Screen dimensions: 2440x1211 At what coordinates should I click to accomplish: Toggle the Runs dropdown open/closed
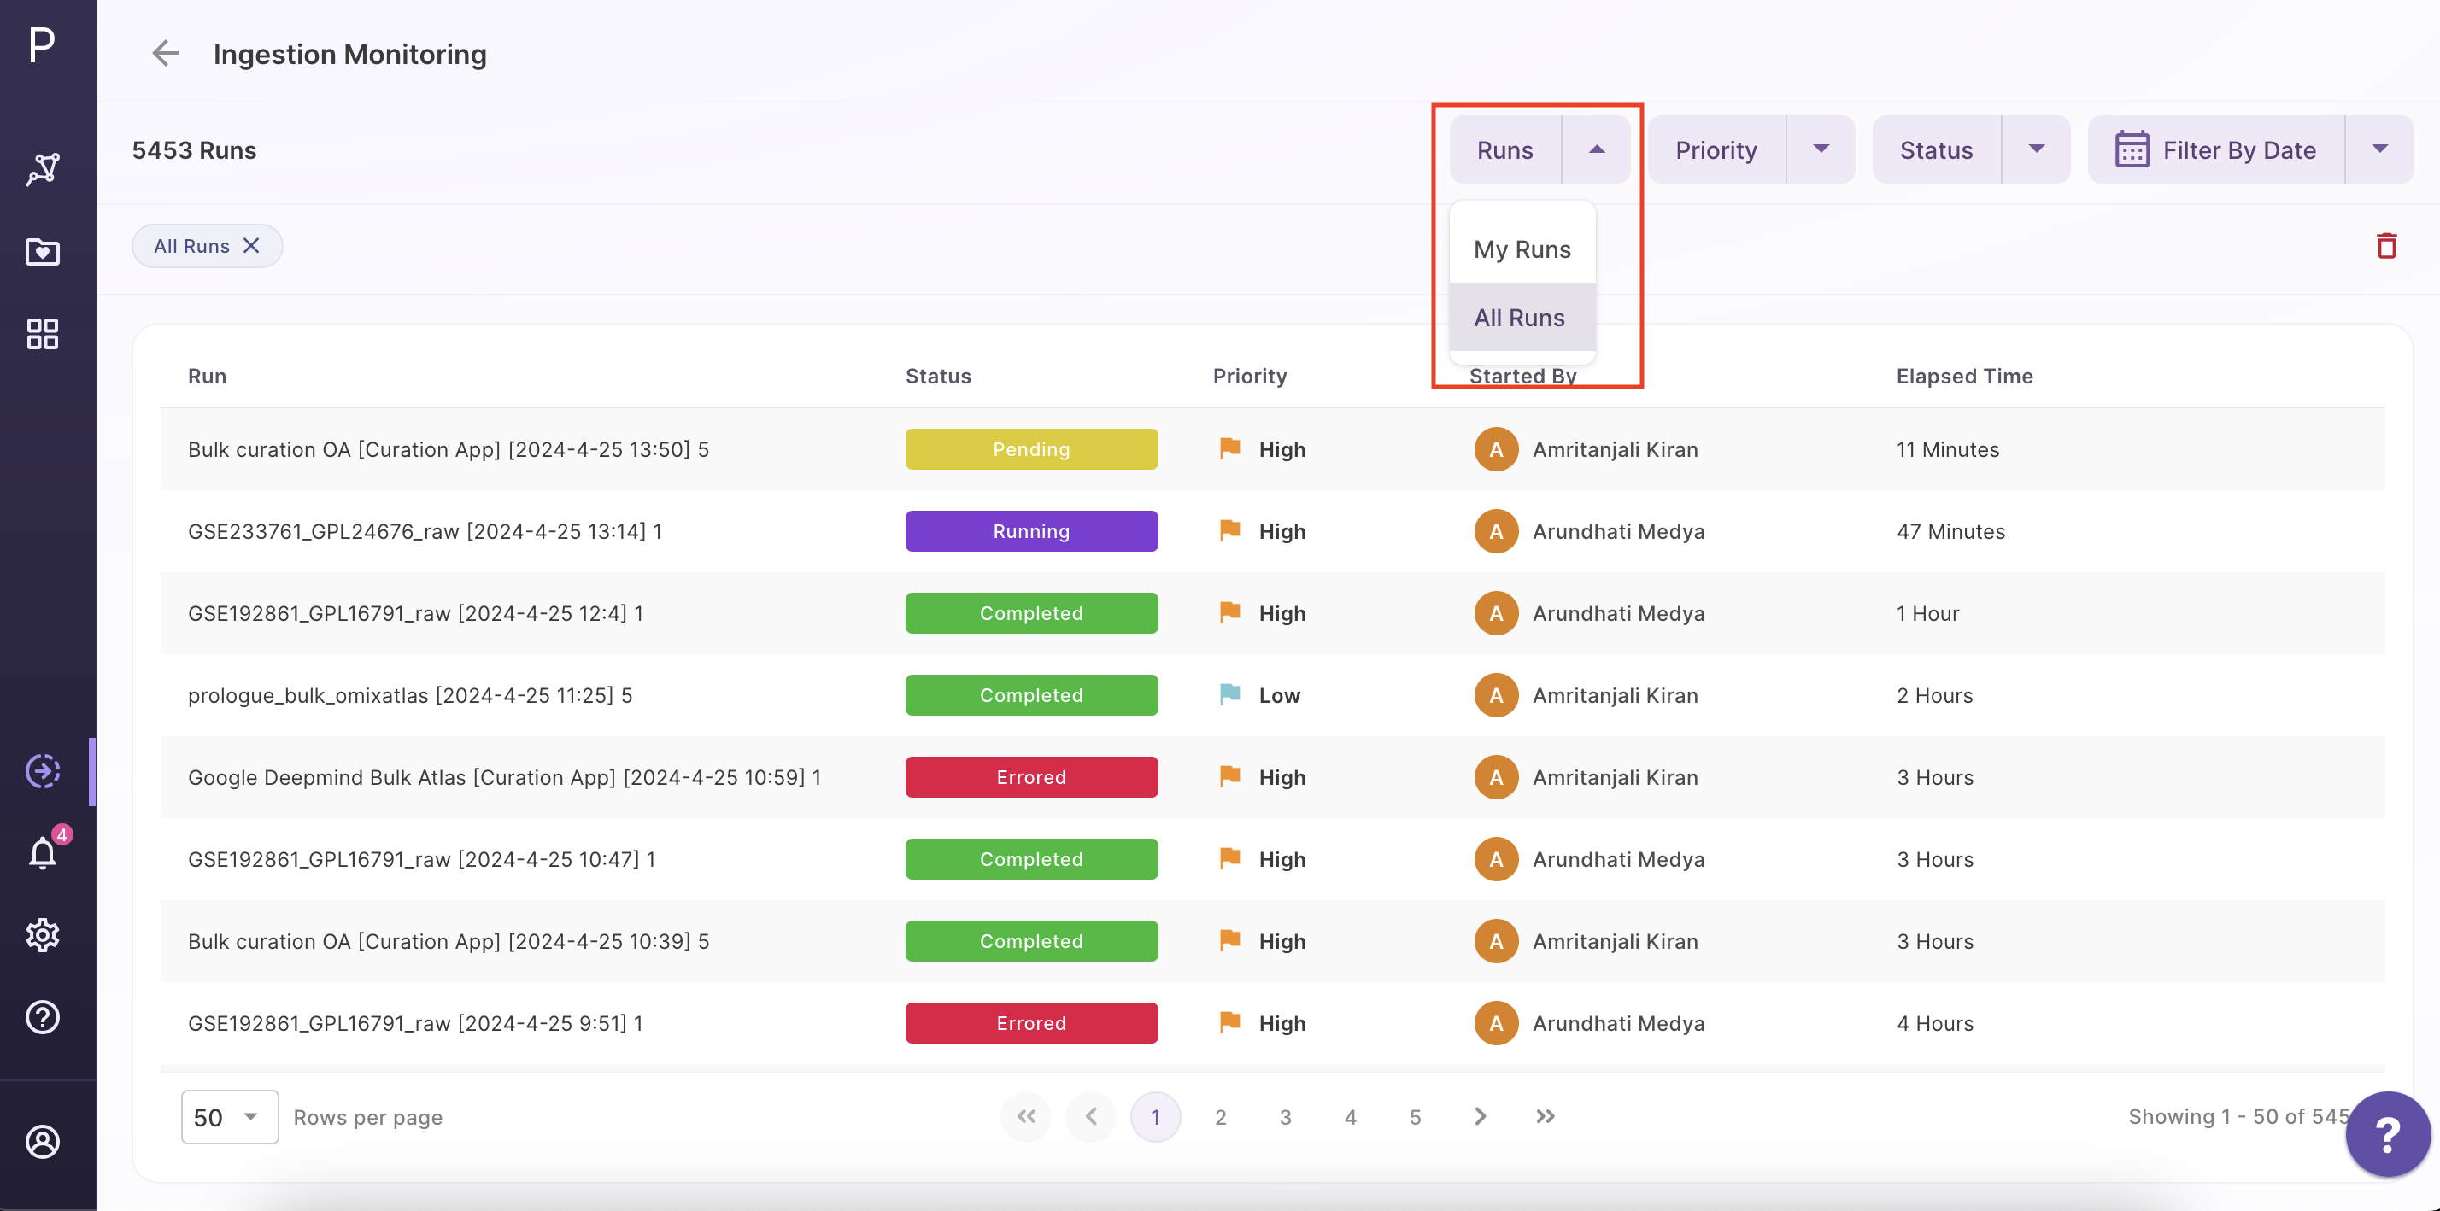pyautogui.click(x=1595, y=148)
